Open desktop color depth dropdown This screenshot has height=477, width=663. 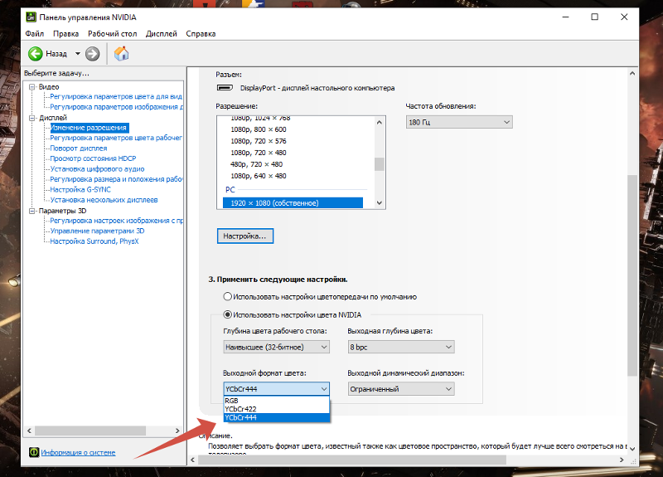(276, 347)
